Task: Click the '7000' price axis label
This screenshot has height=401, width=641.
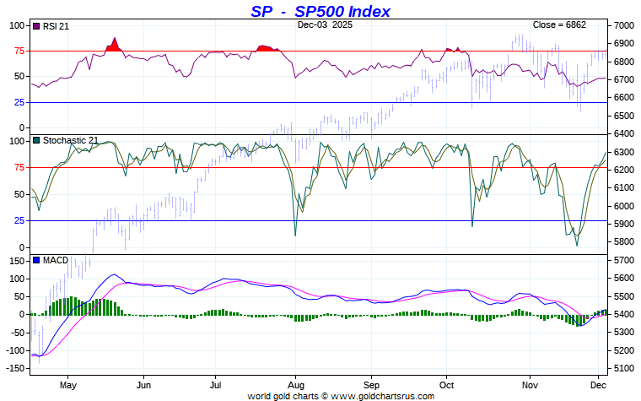Action: coord(624,25)
